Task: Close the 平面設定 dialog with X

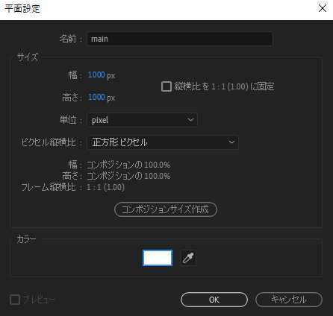Action: 323,8
